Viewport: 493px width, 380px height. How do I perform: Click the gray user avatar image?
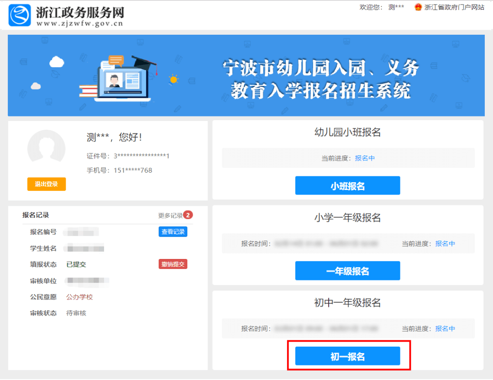coord(46,147)
